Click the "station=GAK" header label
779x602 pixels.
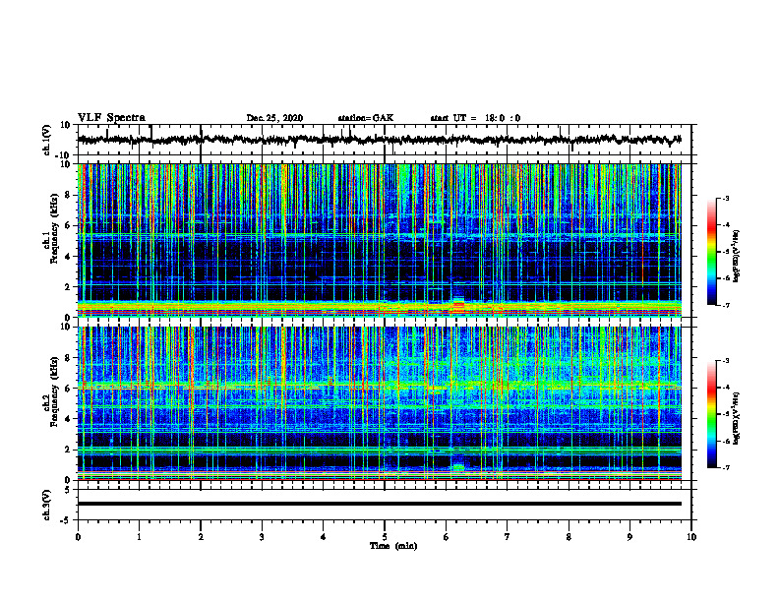click(x=366, y=118)
